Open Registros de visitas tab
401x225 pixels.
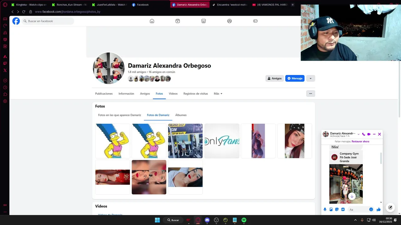[x=195, y=93]
